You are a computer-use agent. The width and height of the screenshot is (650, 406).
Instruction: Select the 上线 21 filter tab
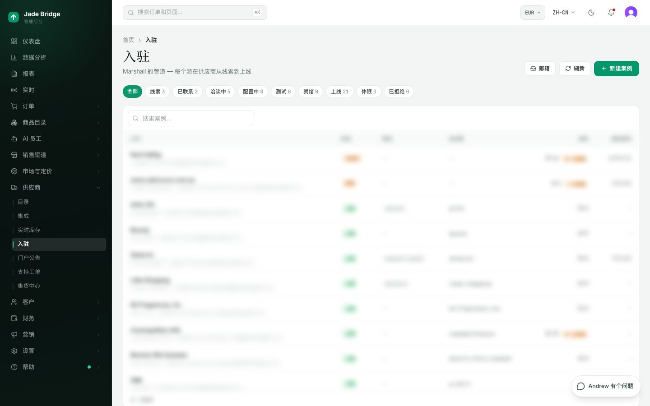tap(340, 92)
